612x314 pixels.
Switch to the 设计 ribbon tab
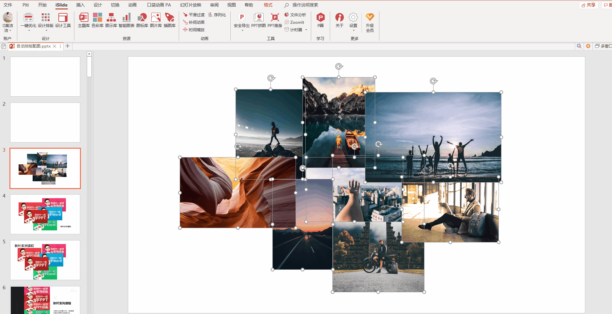[x=98, y=5]
